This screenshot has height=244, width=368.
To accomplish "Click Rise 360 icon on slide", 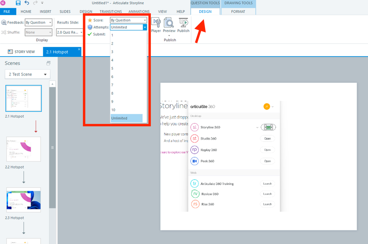I will coord(195,204).
